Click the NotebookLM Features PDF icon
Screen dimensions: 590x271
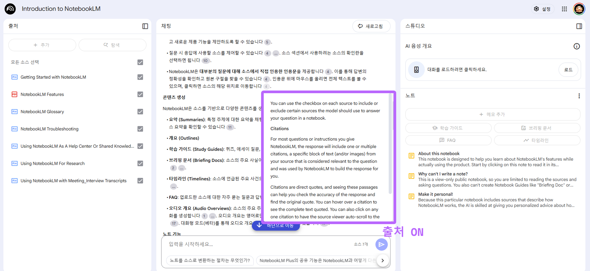(14, 94)
